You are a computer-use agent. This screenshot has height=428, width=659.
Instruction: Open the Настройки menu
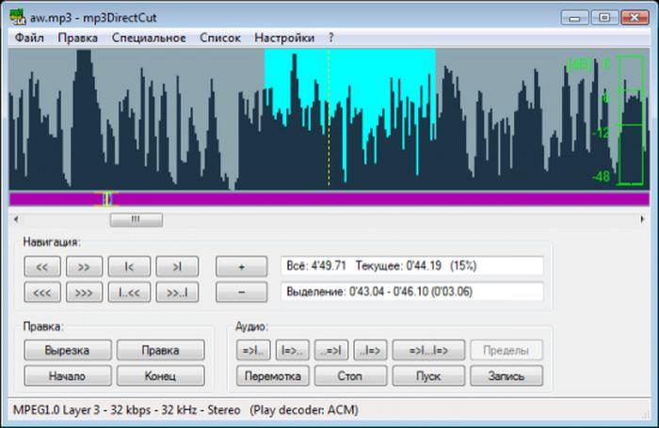[284, 38]
